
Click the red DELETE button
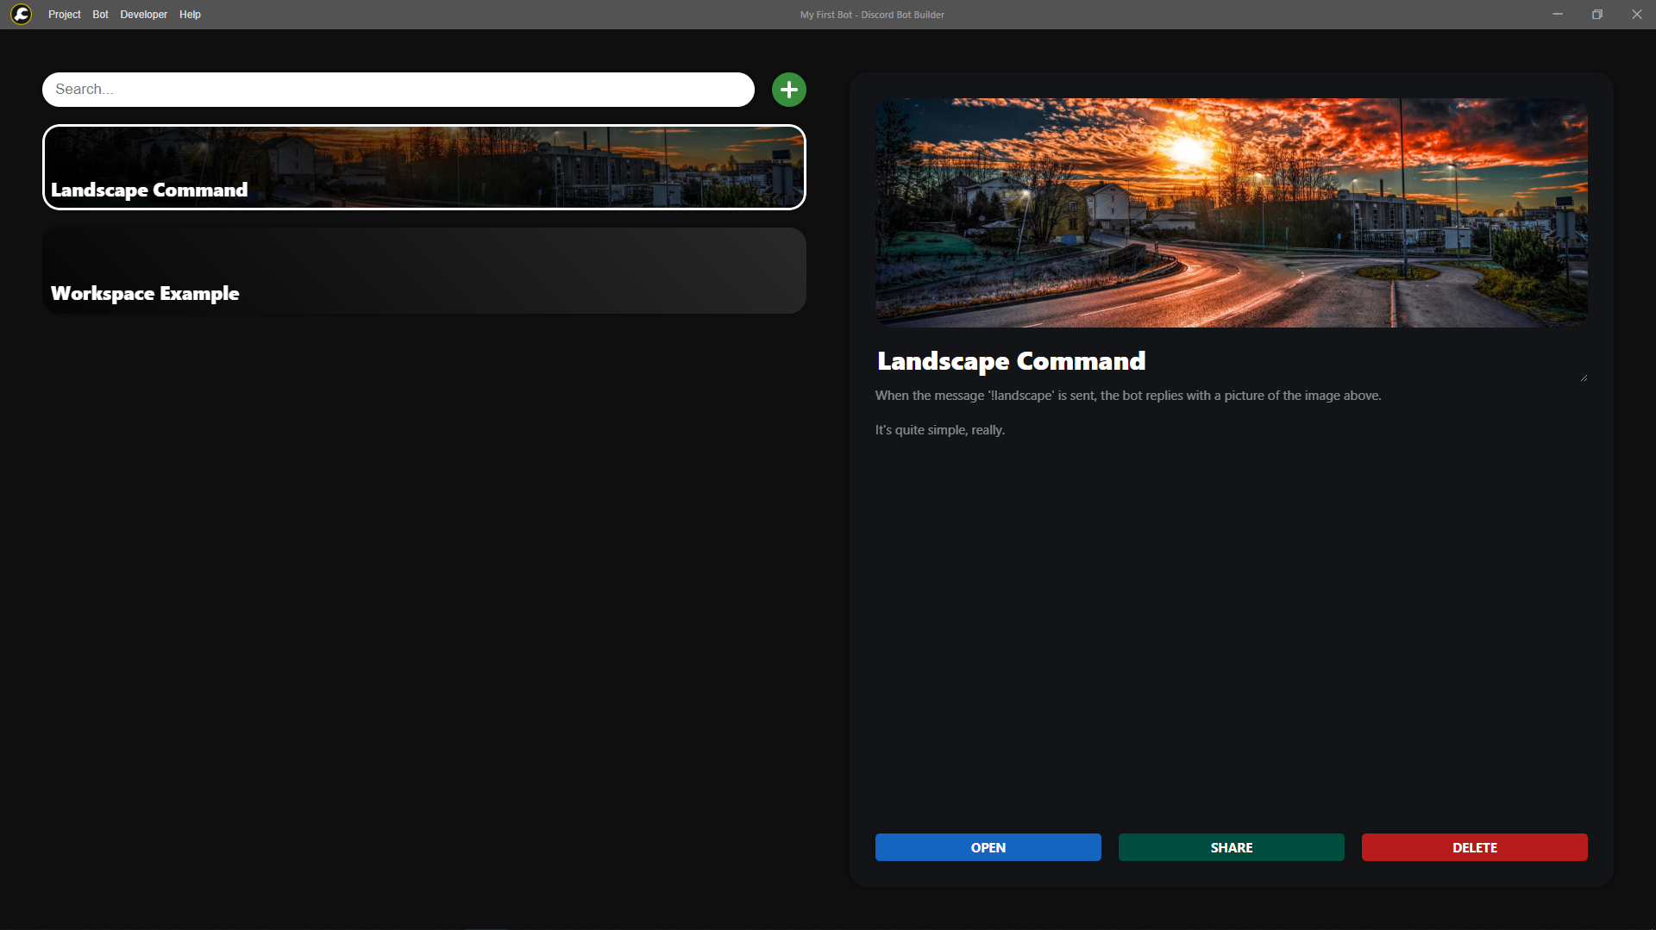1475,847
